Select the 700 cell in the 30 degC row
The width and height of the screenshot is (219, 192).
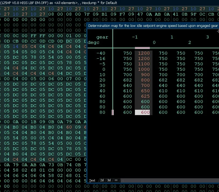point(145,86)
